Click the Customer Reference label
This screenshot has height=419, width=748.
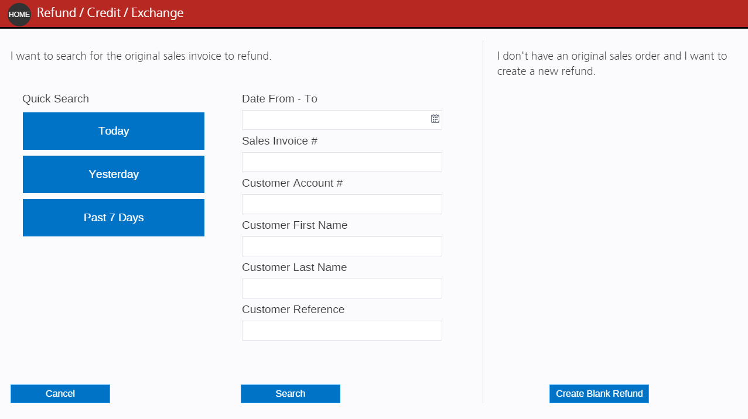pos(293,310)
